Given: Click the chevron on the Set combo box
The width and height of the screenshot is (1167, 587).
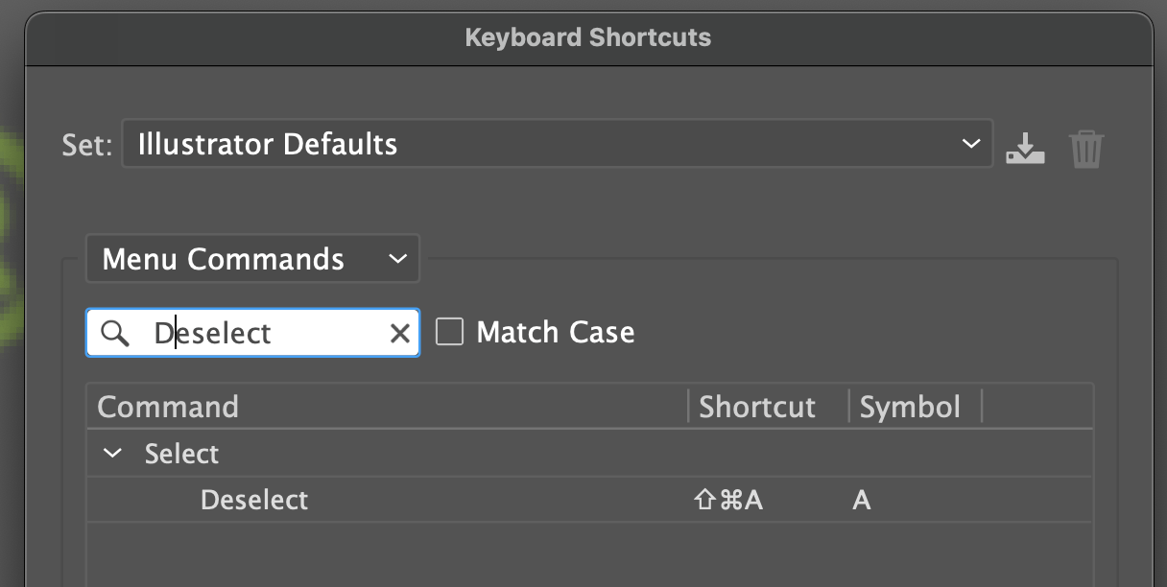Looking at the screenshot, I should 970,142.
